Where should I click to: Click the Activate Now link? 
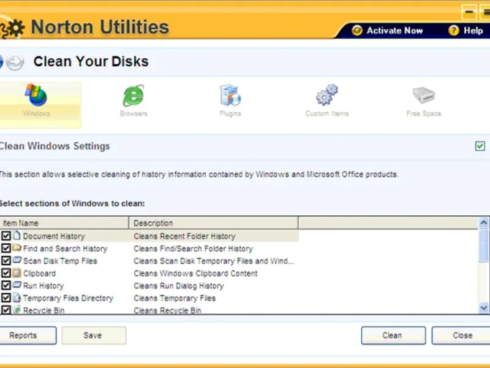pyautogui.click(x=394, y=31)
